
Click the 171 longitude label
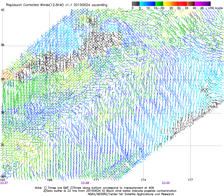pyautogui.click(x=97, y=180)
